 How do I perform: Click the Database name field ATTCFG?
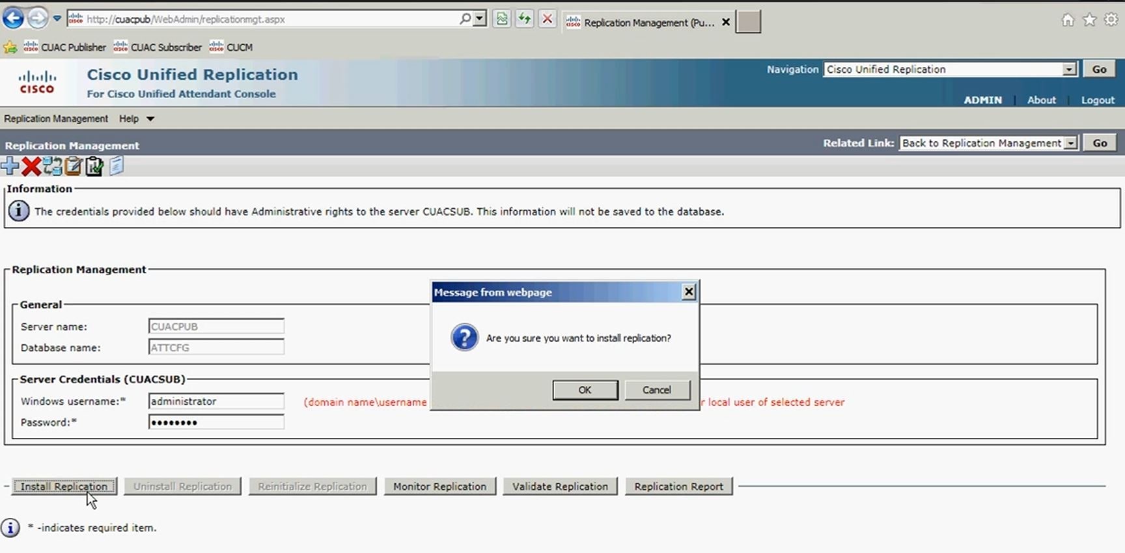216,347
